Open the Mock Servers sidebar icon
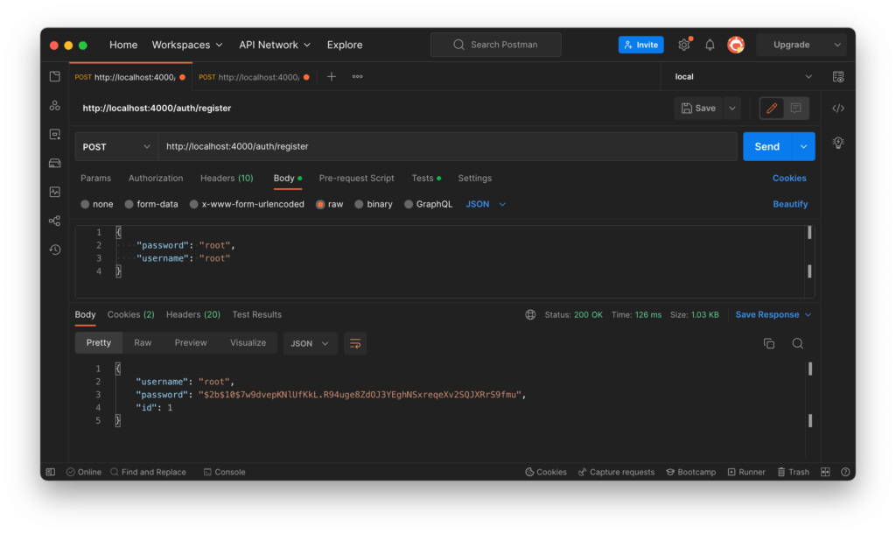896x534 pixels. [55, 164]
